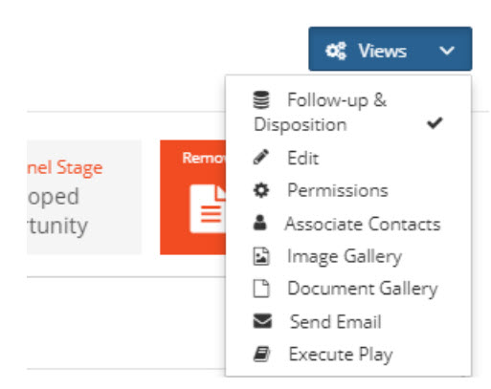
Task: Click the Funnel Stage info card
Action: pos(84,197)
